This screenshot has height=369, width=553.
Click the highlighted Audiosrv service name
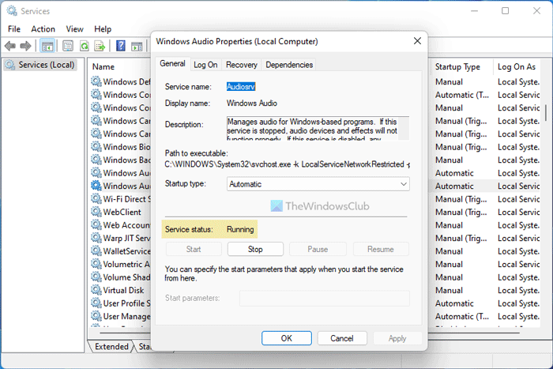(241, 86)
